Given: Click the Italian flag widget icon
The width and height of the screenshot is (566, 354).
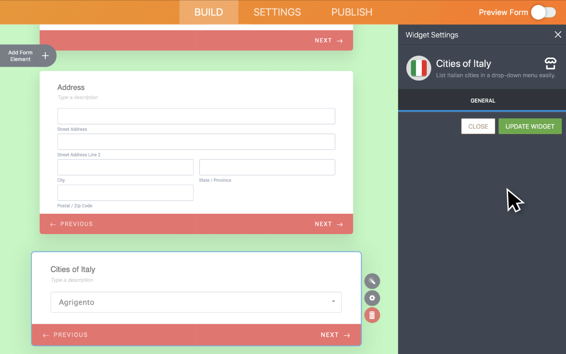Looking at the screenshot, I should point(419,68).
